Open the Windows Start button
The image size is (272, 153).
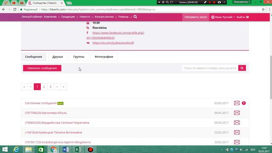(5, 149)
